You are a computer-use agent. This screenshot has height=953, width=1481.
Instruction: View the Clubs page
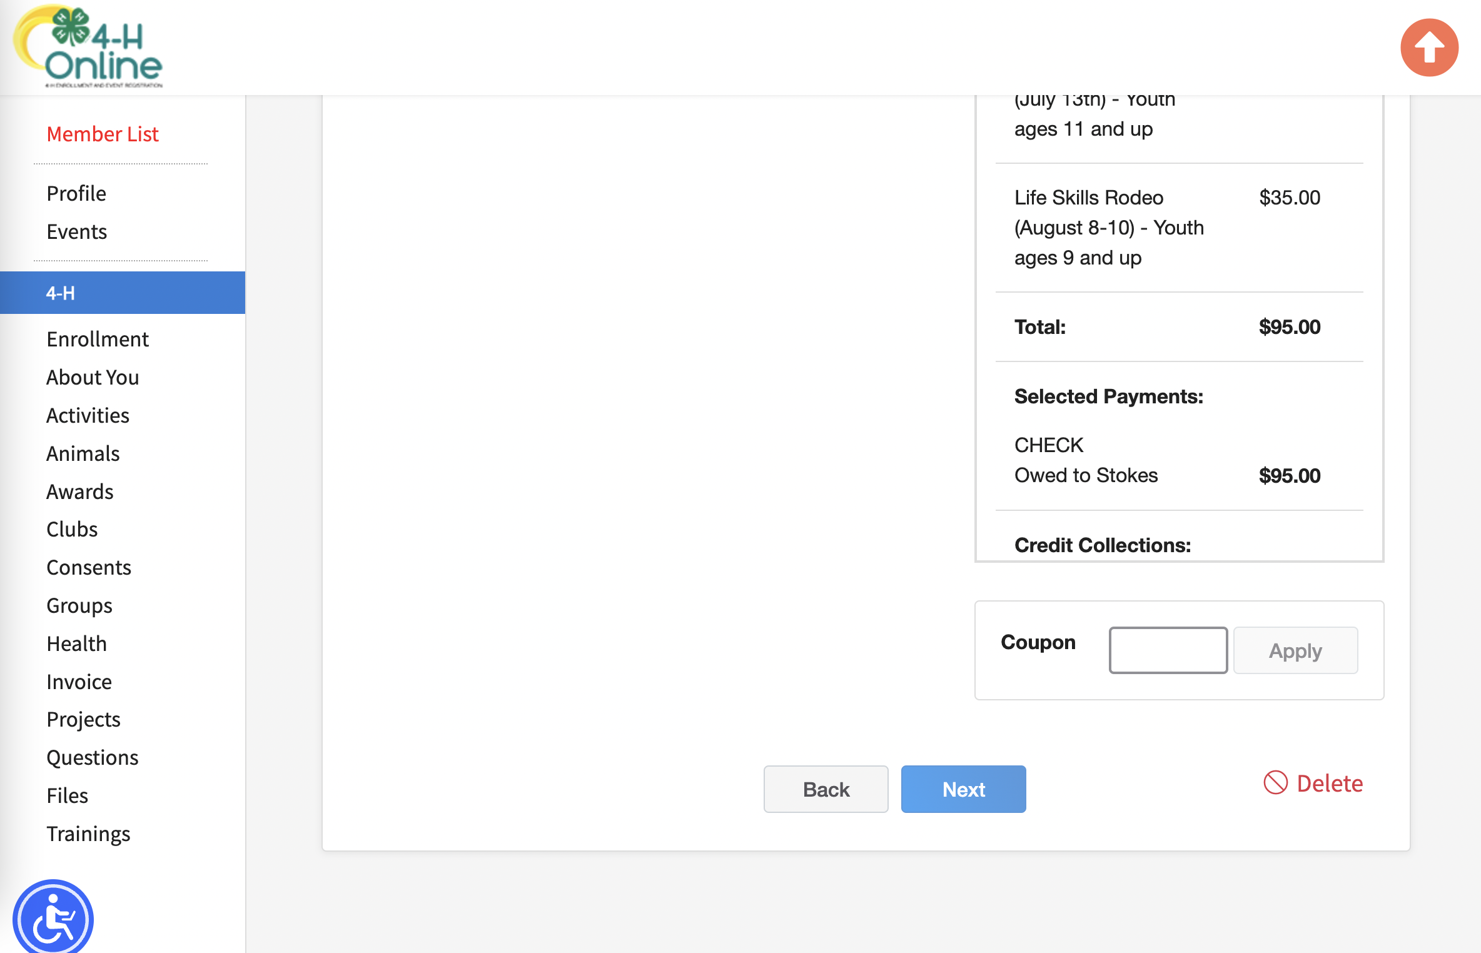[72, 529]
